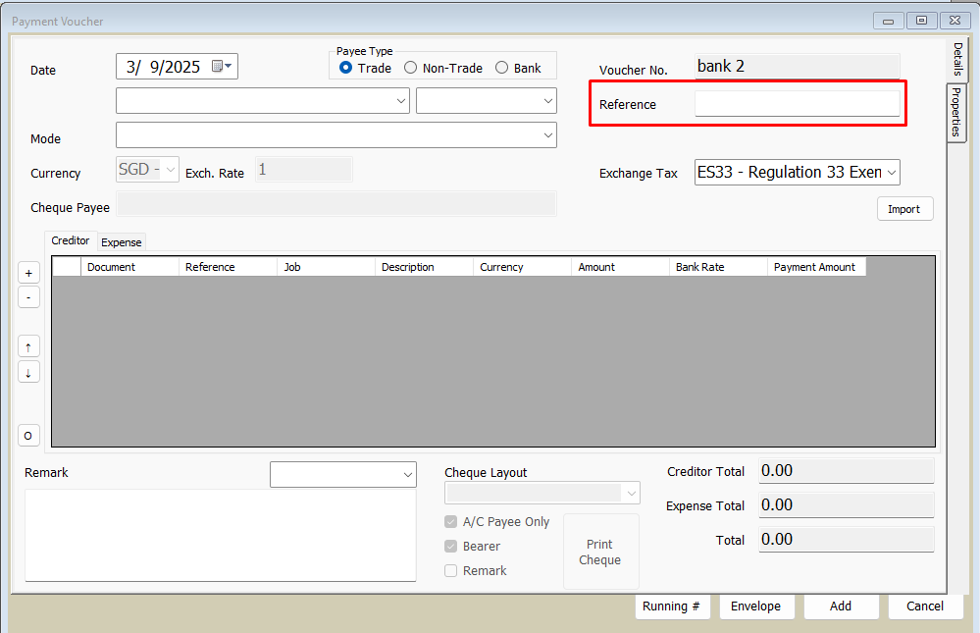Open the Properties side tab
The image size is (980, 633).
pyautogui.click(x=956, y=113)
